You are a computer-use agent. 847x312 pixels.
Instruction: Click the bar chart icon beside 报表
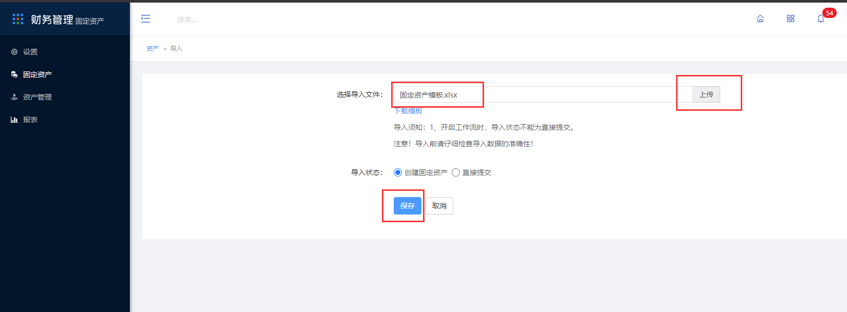pos(14,120)
